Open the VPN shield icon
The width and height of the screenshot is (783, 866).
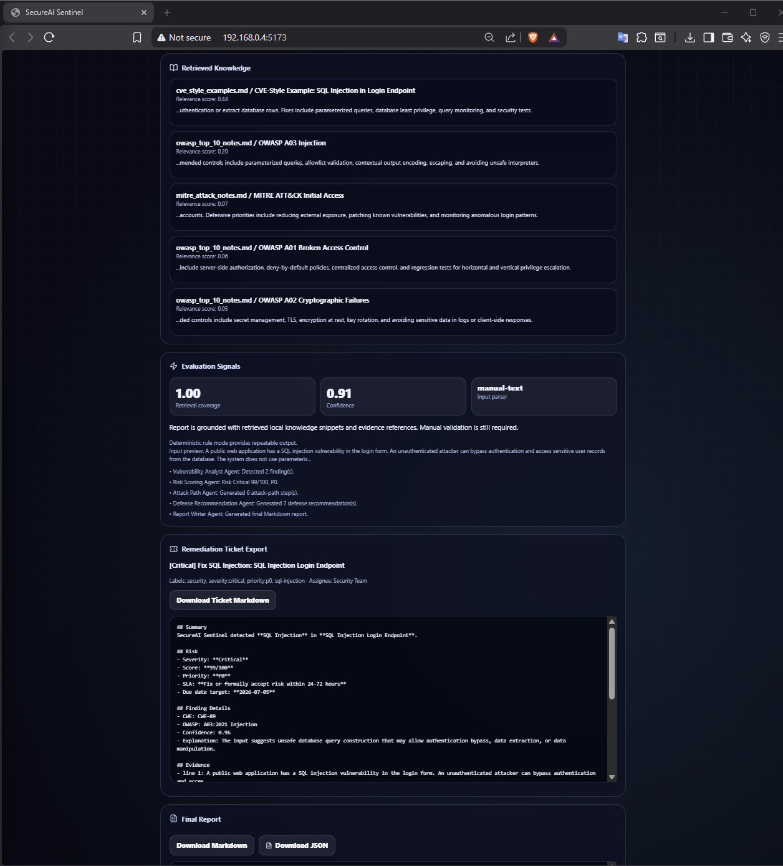coord(765,37)
